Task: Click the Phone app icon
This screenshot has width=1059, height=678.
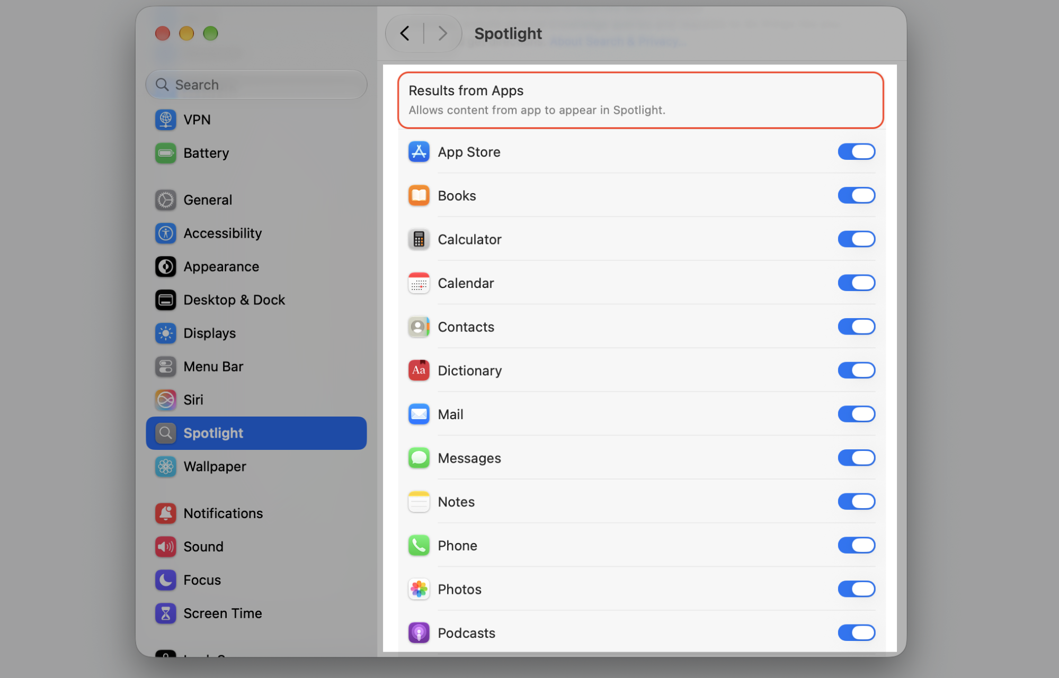Action: tap(419, 546)
